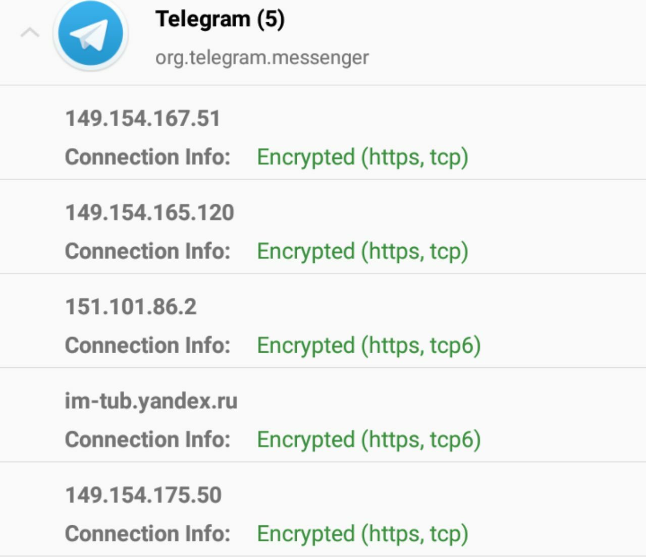Click Connection Info label under 149.154.165.120

pos(147,251)
